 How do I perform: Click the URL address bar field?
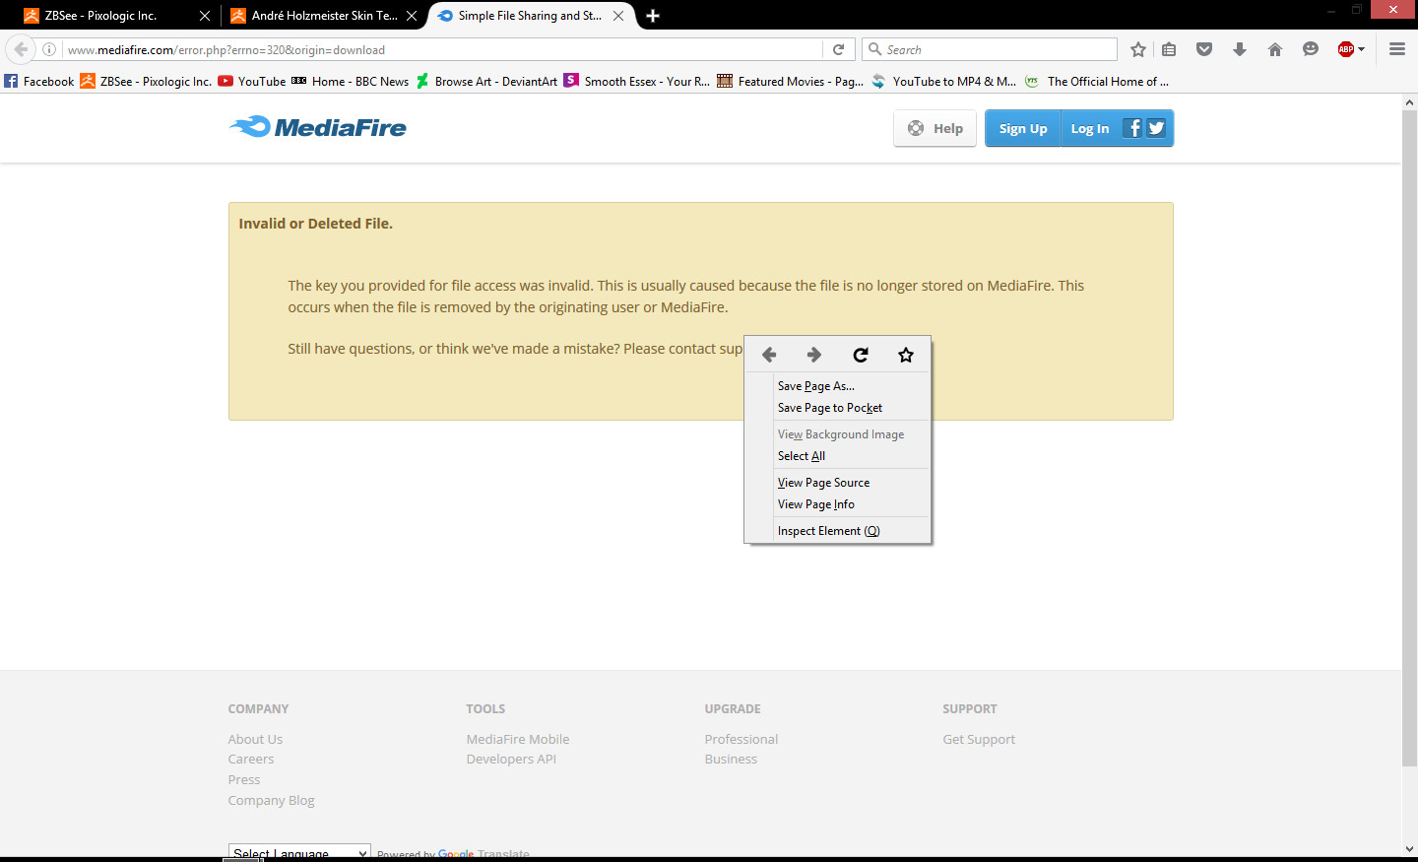click(x=443, y=49)
